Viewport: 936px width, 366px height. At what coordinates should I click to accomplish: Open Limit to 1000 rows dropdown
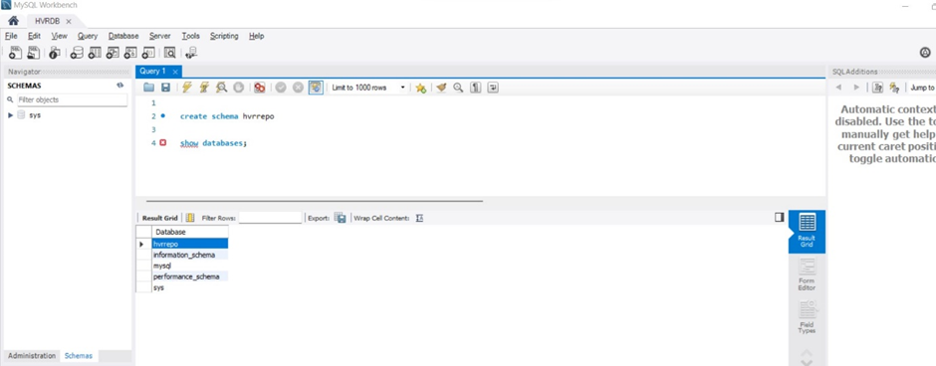pos(368,88)
